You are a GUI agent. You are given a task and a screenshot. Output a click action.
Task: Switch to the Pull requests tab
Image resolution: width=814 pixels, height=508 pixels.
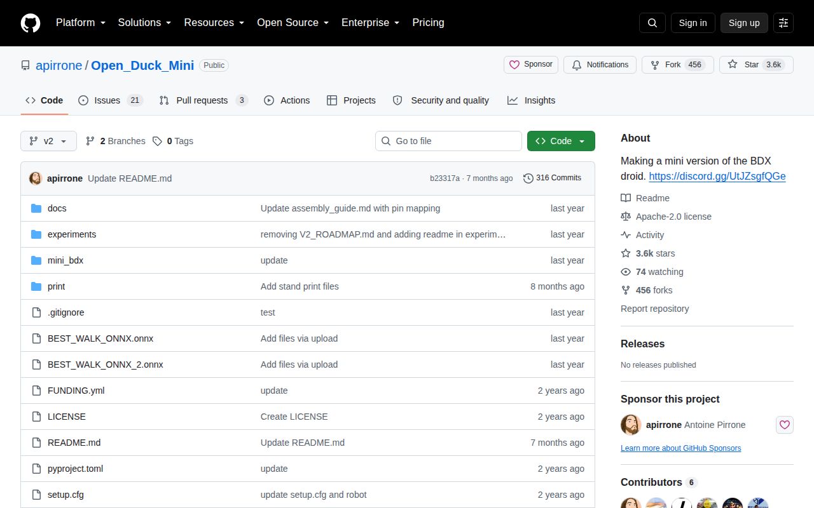(203, 100)
